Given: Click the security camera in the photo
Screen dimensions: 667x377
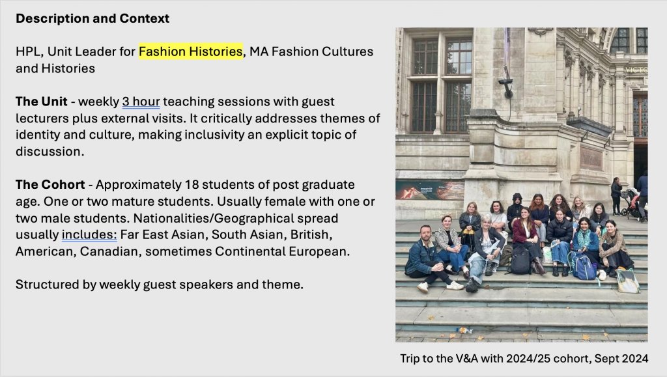Looking at the screenshot, I should click(505, 82).
